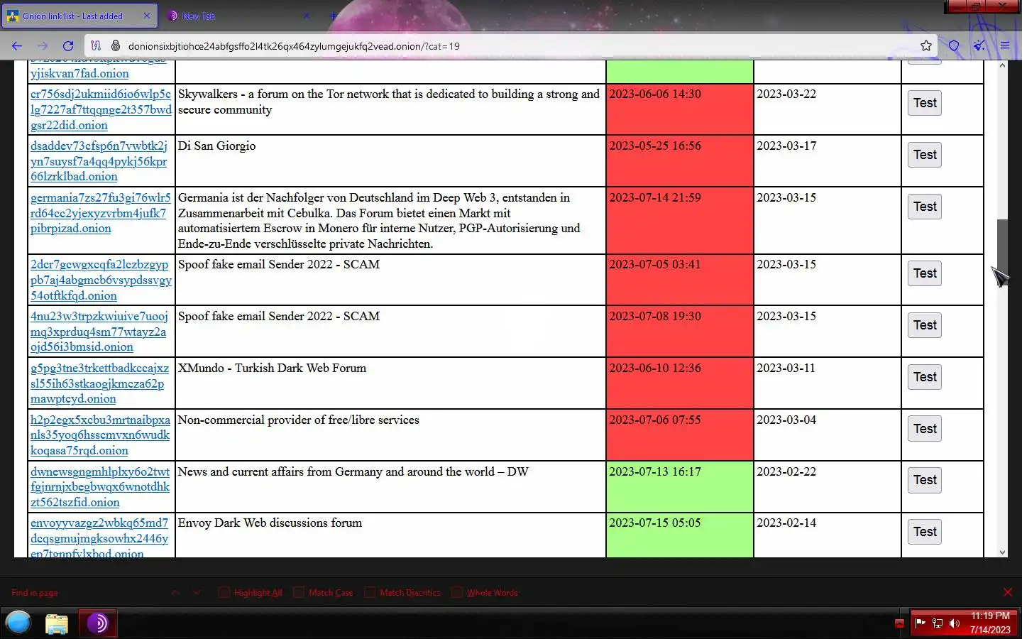
Task: Open the volume speaker tray icon
Action: [x=955, y=623]
